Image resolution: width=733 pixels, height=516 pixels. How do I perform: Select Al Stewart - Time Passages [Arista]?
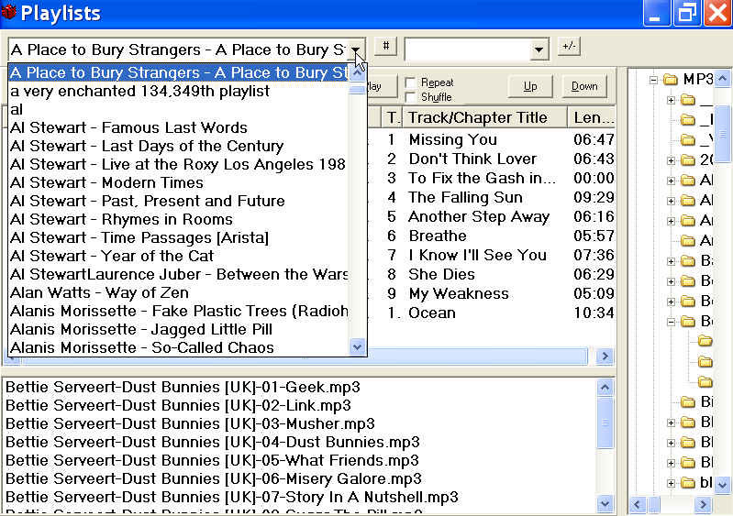[x=179, y=237]
